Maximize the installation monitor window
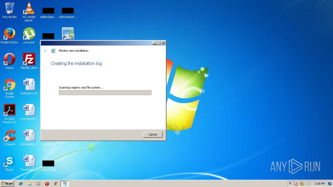This screenshot has width=333, height=187. tap(158, 43)
